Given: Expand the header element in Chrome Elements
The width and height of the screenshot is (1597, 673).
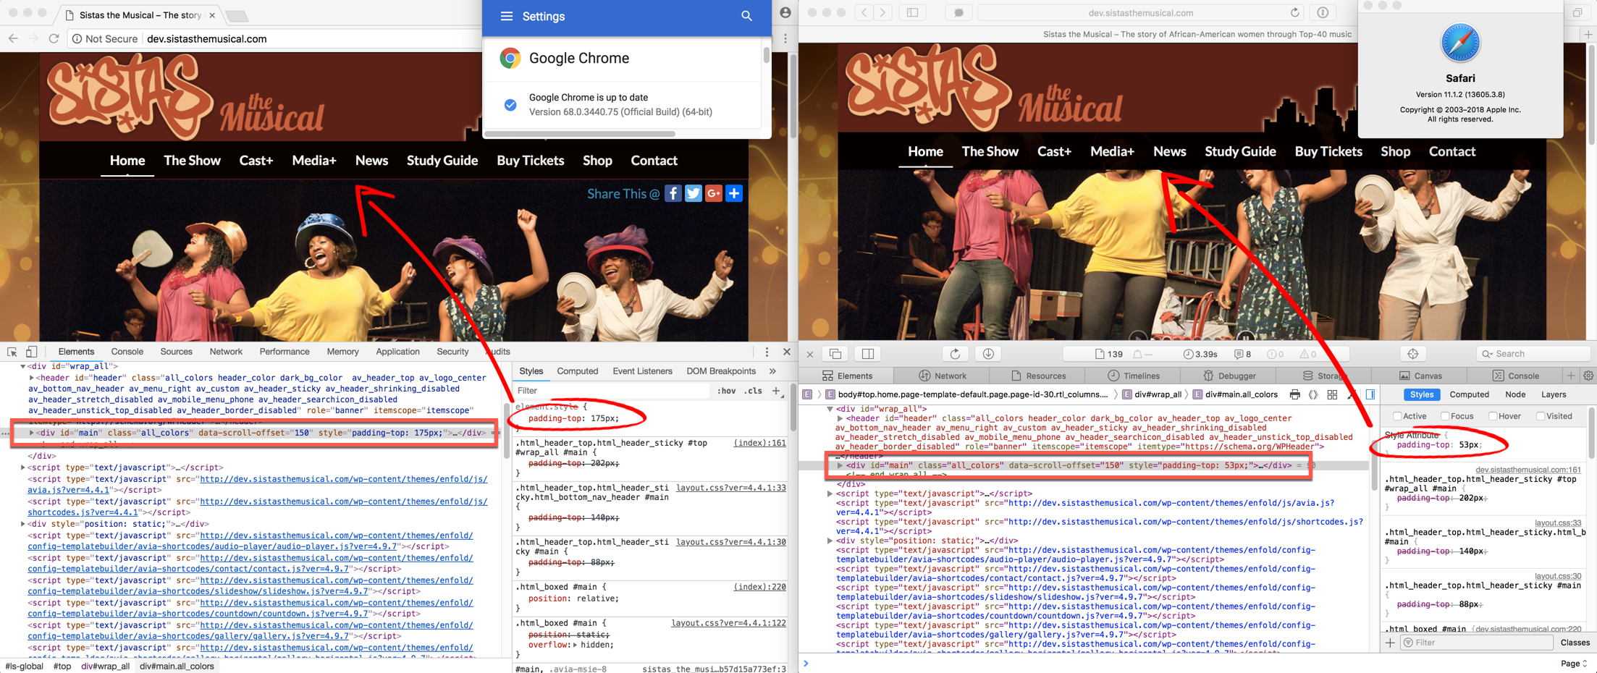Looking at the screenshot, I should 32,378.
